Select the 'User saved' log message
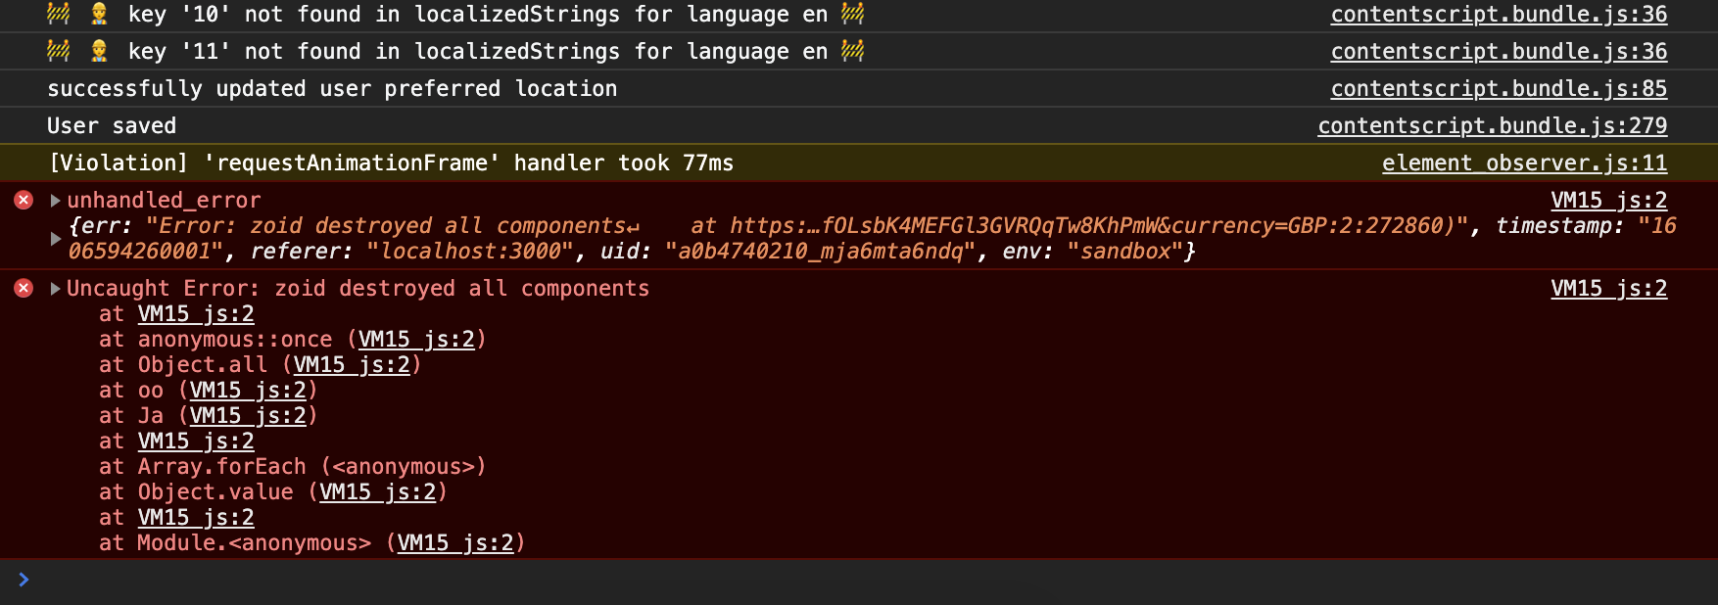This screenshot has width=1718, height=605. click(x=112, y=126)
